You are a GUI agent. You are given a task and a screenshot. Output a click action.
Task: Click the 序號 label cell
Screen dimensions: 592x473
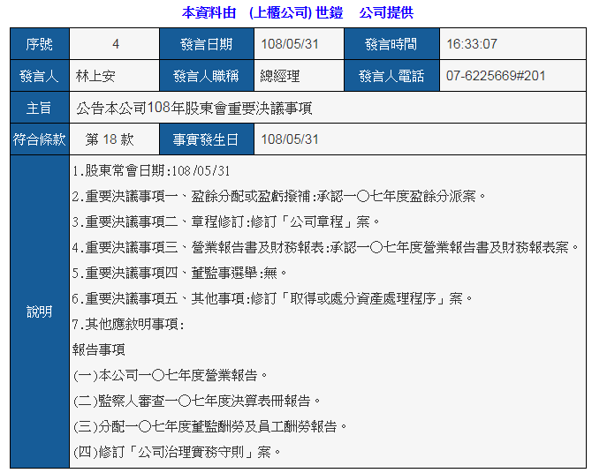click(40, 44)
